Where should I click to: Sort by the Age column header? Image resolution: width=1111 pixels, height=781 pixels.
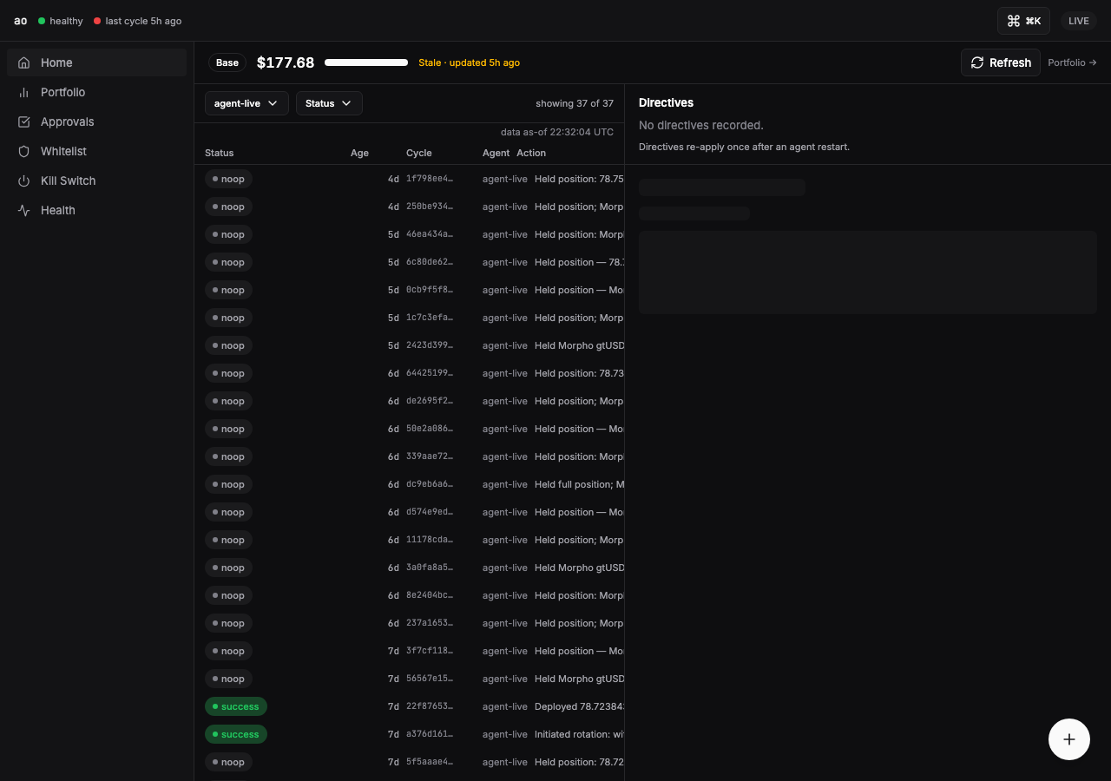tap(359, 153)
